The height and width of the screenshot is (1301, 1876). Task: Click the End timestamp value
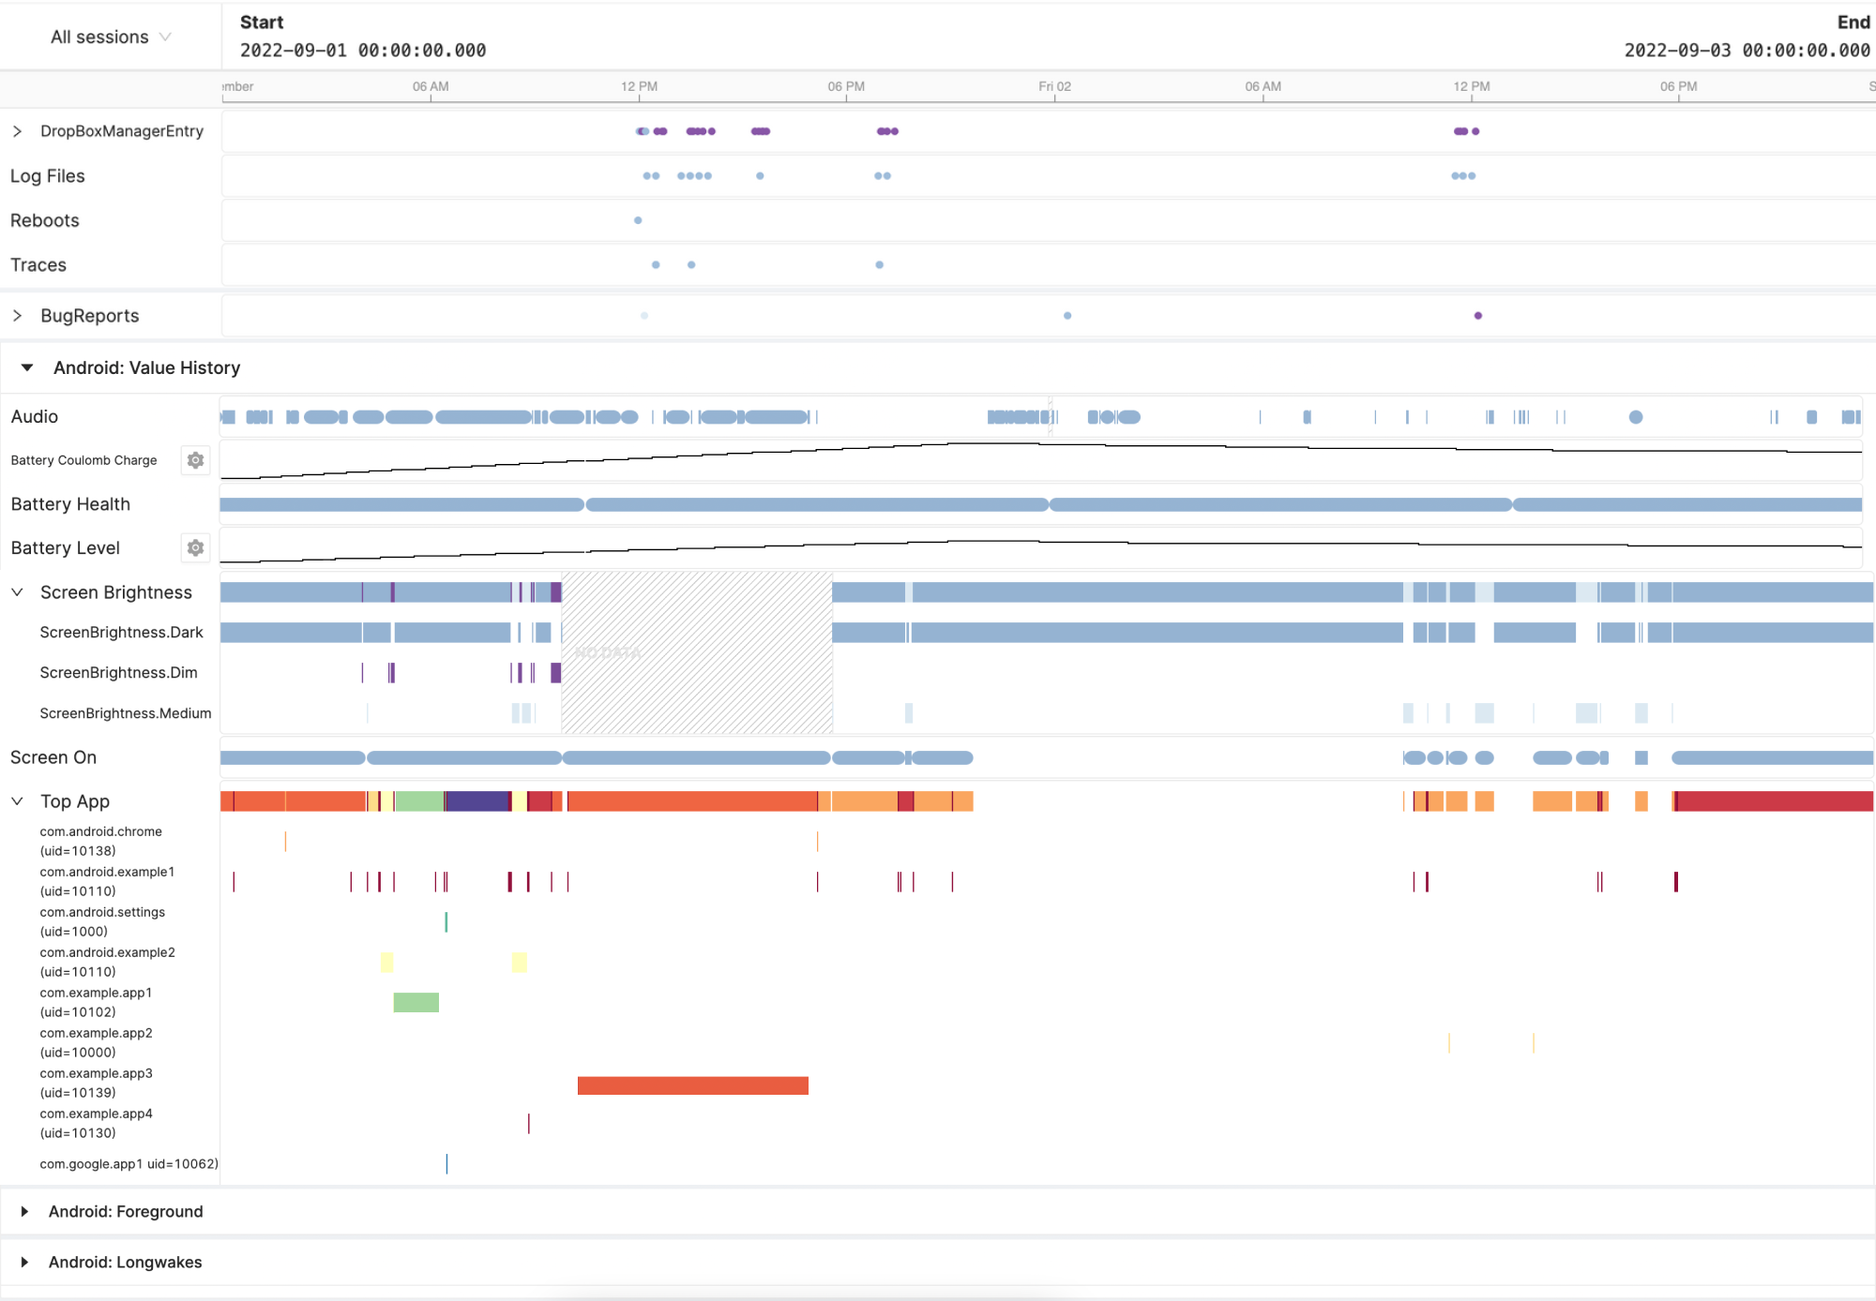pos(1747,51)
